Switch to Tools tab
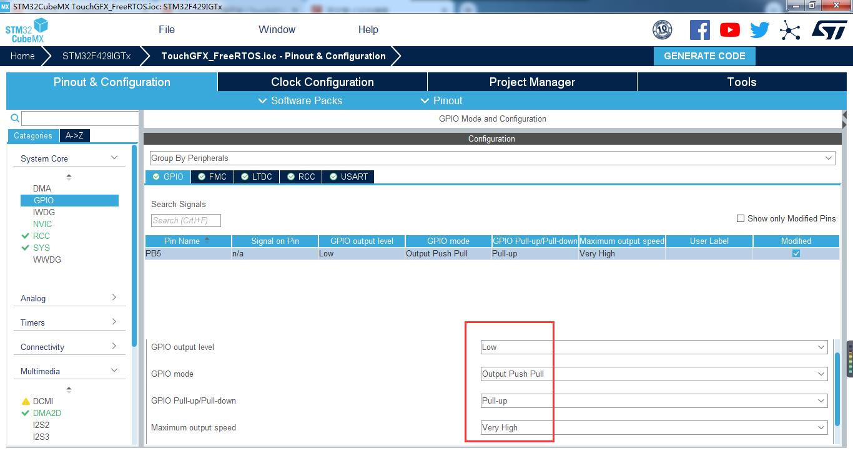 [742, 82]
